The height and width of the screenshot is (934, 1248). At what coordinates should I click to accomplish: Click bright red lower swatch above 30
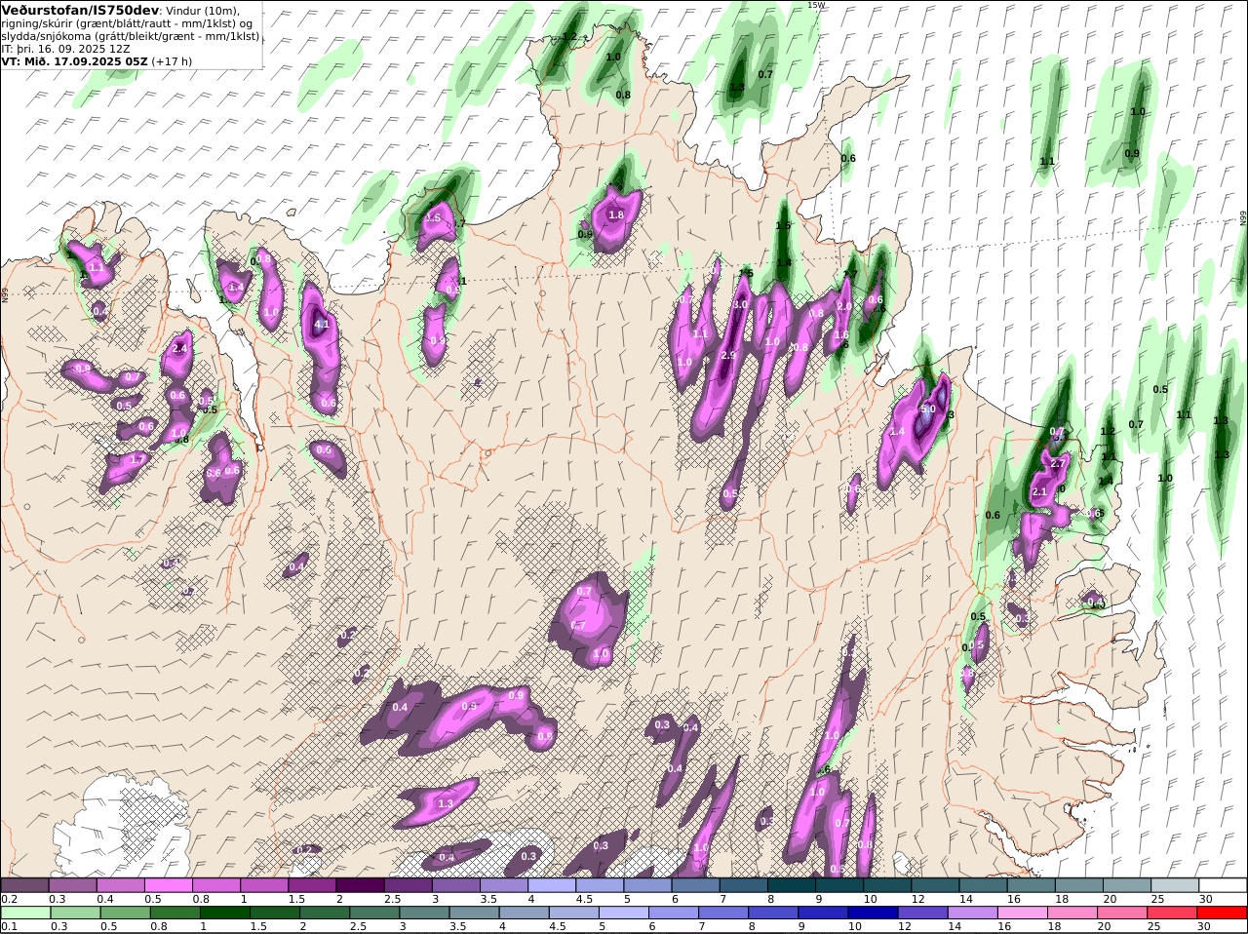(1223, 914)
